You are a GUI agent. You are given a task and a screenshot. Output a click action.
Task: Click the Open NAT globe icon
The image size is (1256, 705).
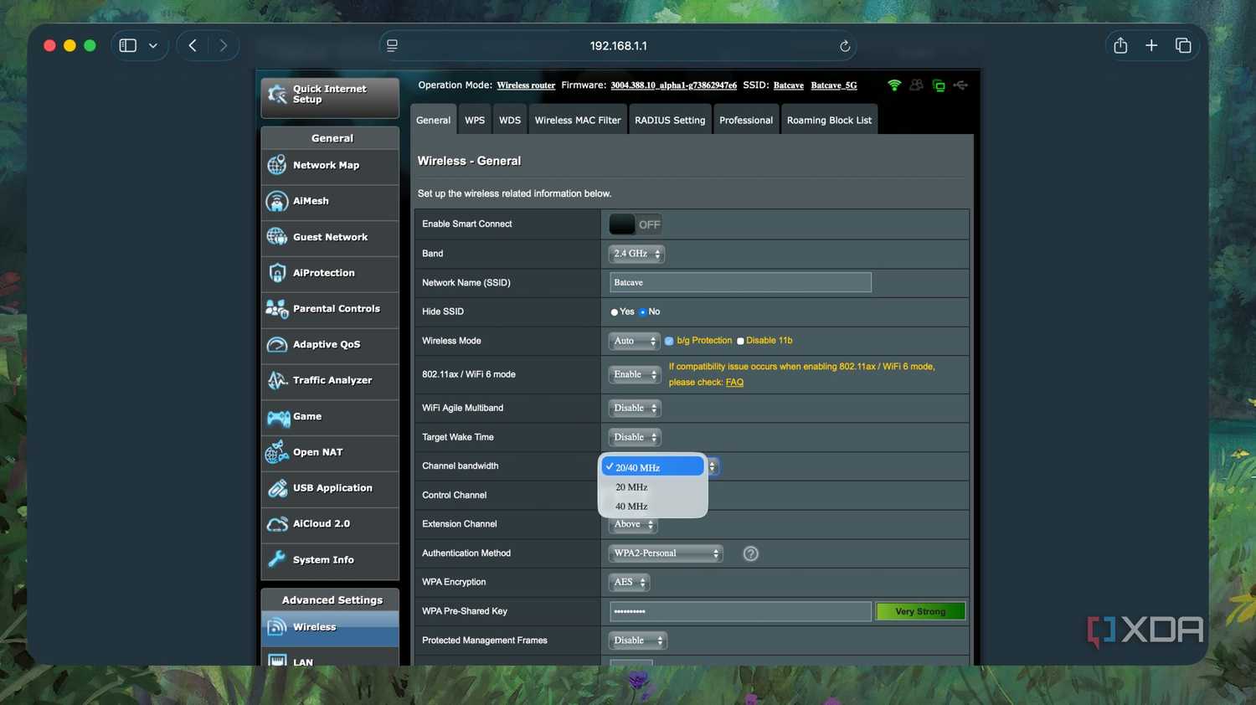(277, 452)
